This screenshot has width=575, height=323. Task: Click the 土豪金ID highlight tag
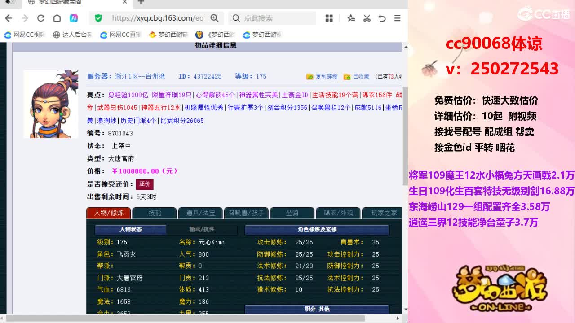pos(295,95)
